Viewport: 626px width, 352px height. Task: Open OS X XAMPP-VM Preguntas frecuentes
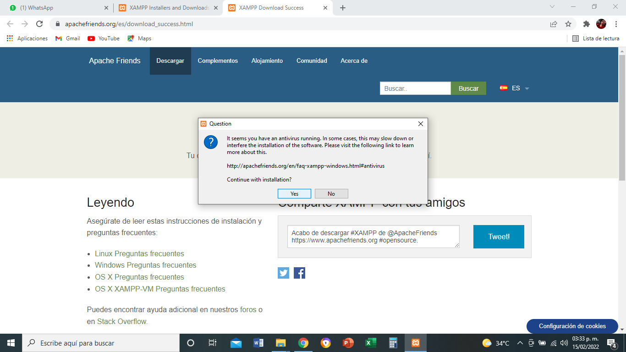160,289
